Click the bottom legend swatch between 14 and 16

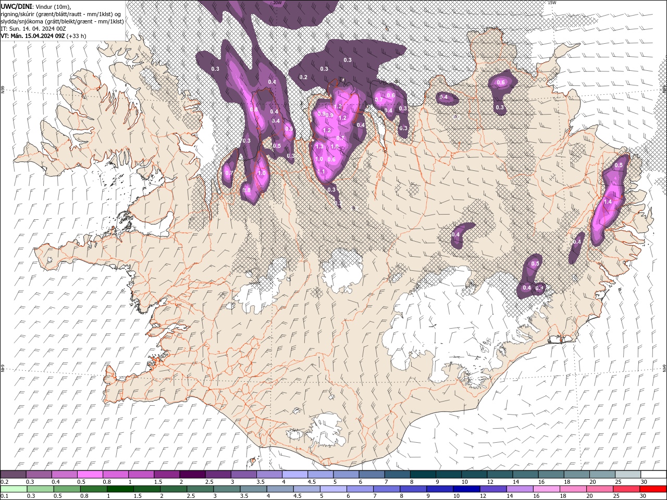coord(520,489)
